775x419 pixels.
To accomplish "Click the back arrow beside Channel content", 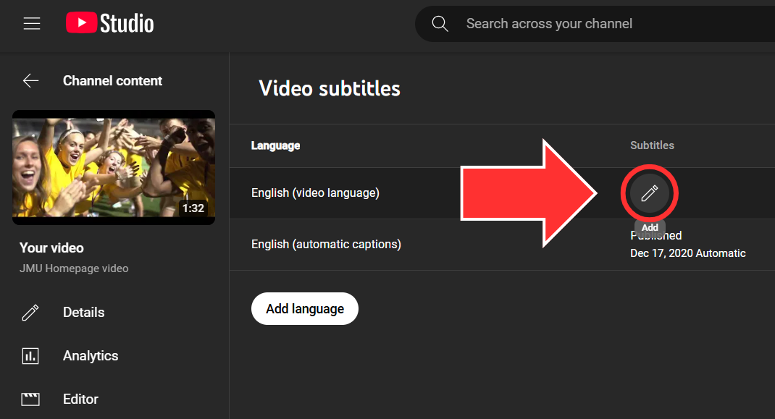I will coord(30,81).
